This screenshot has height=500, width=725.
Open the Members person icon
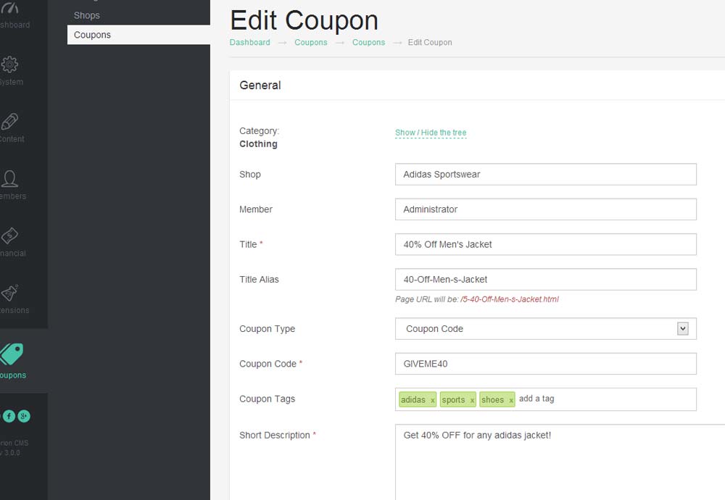pos(9,178)
